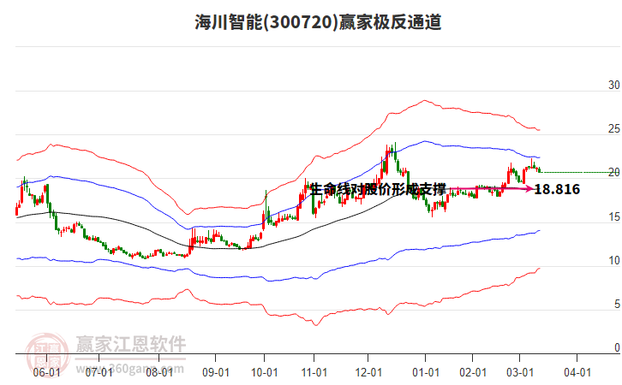Select the 08-01 date axis label
Viewport: 622px width, 385px height.
[x=159, y=372]
